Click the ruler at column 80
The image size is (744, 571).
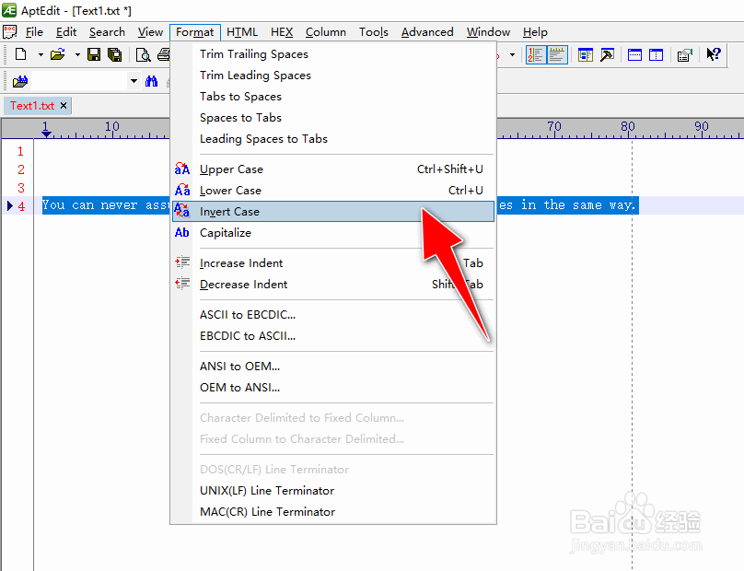click(x=628, y=127)
